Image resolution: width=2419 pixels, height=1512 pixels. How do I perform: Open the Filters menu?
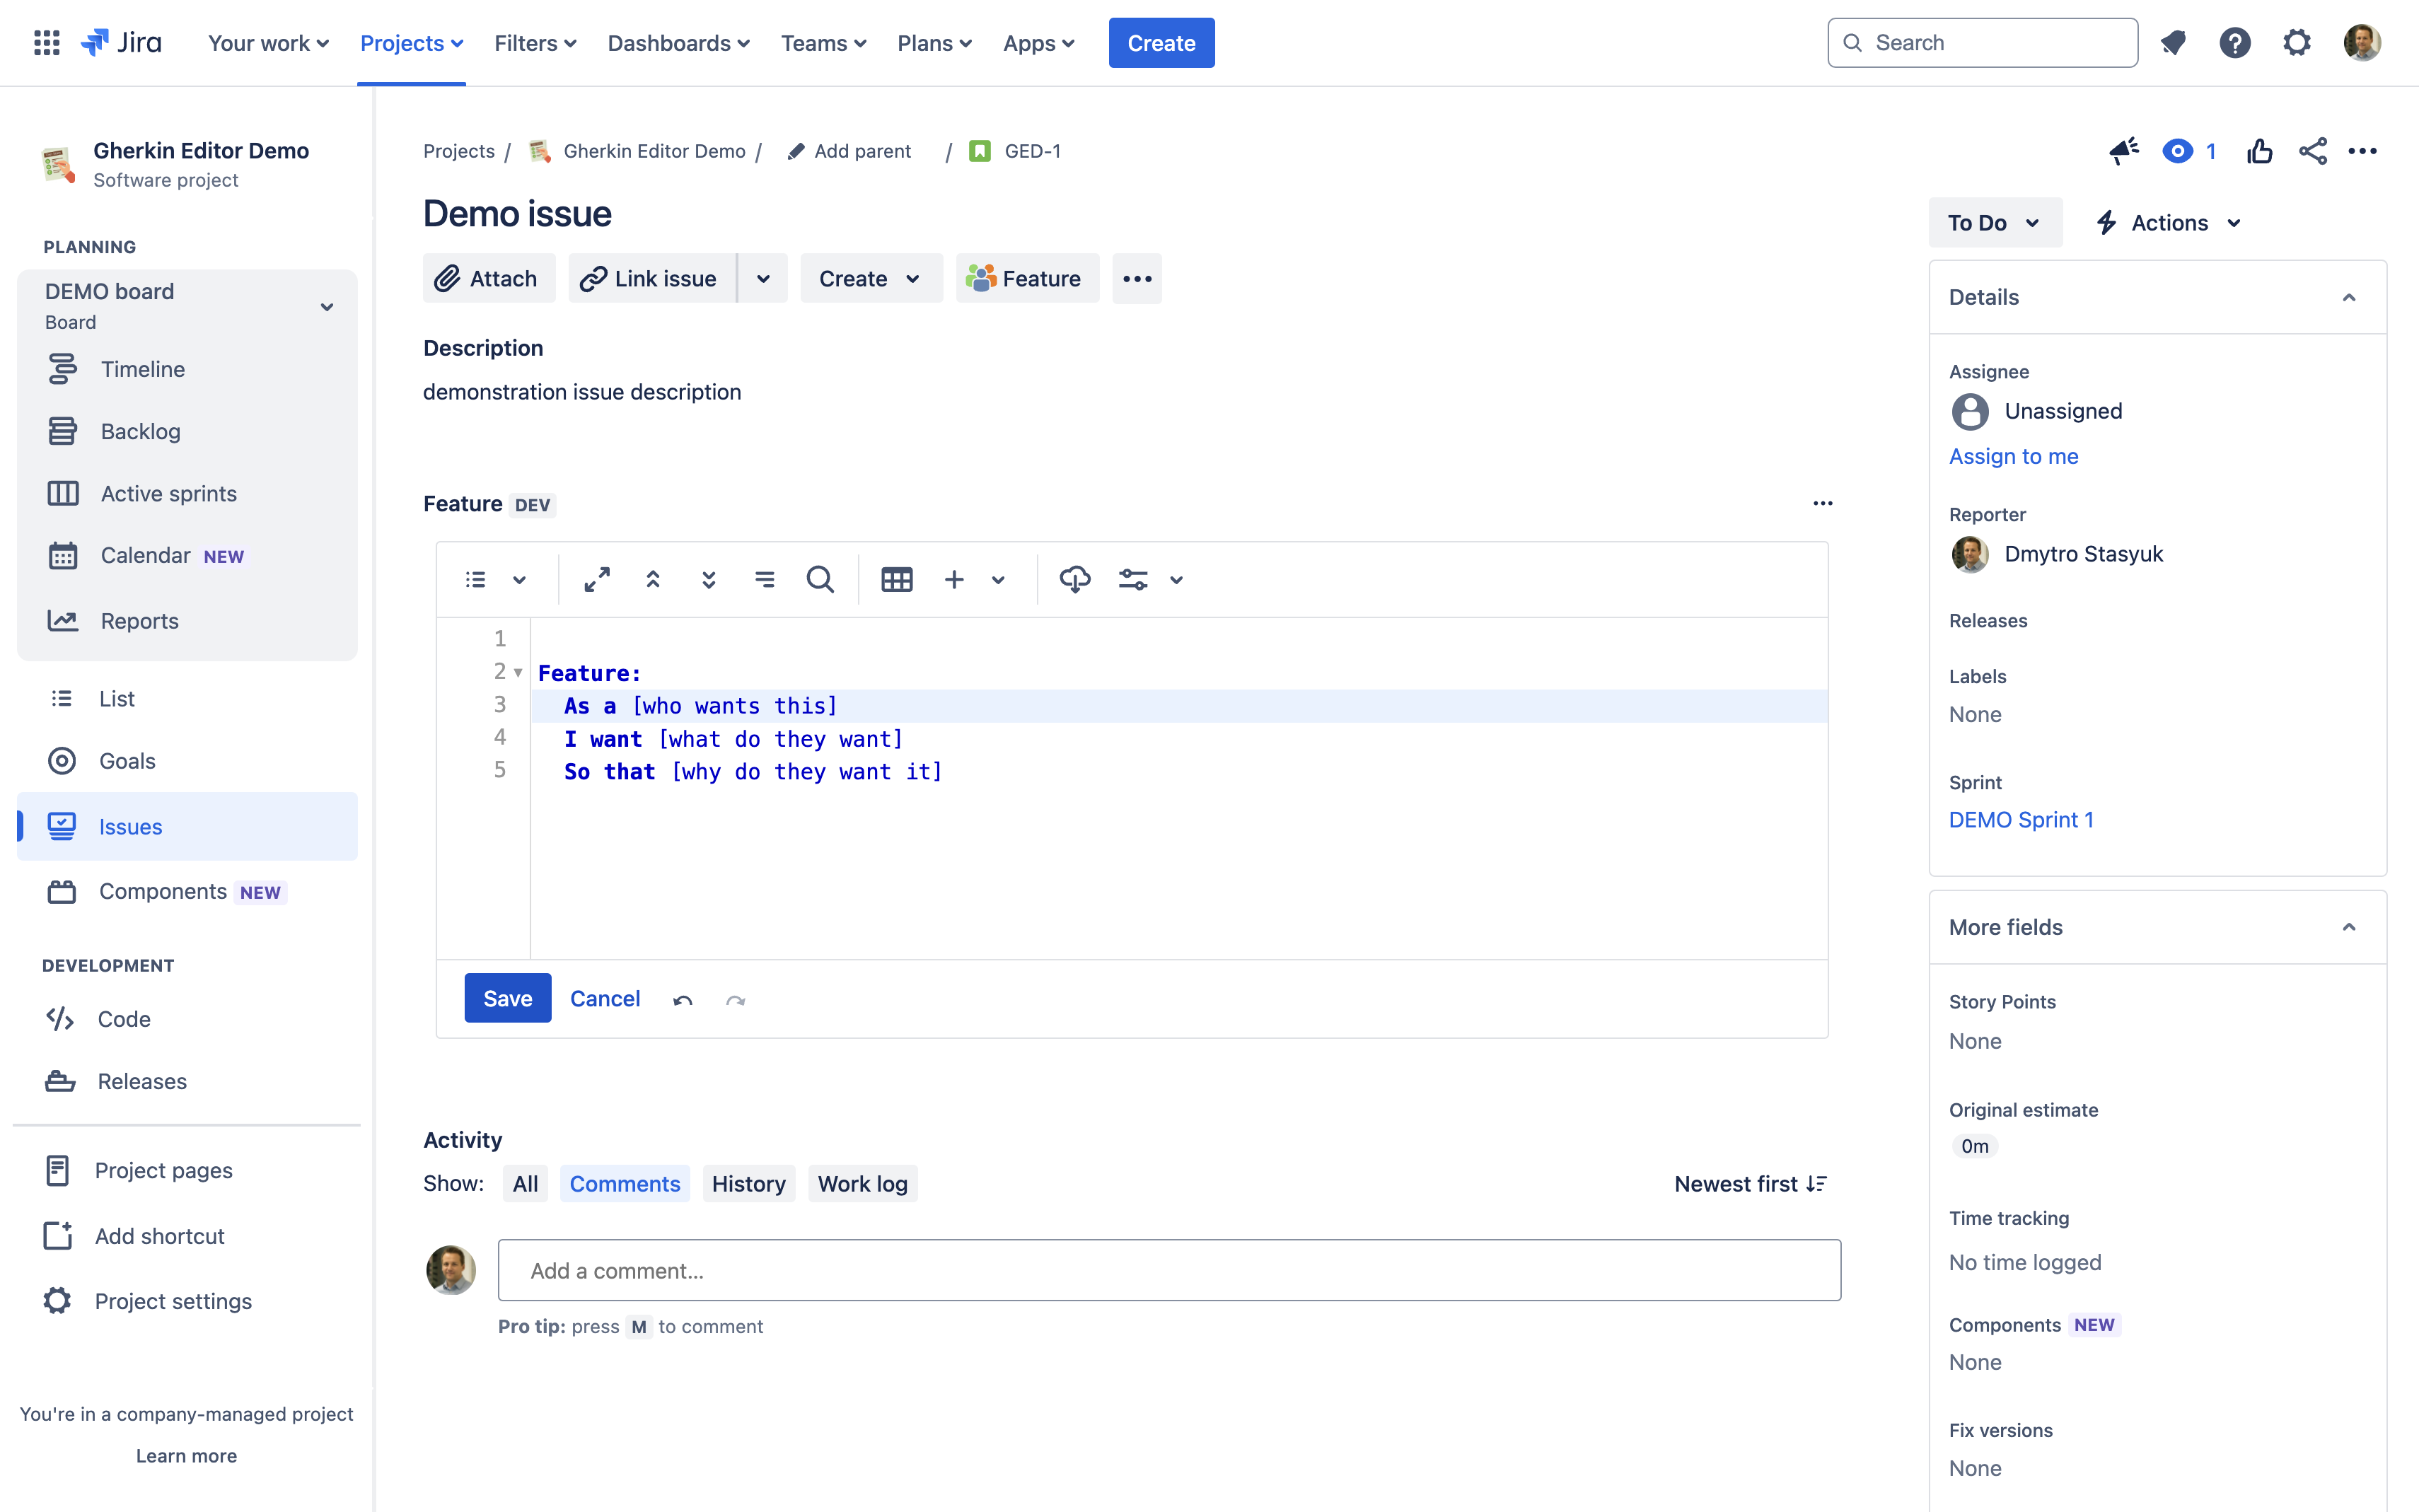pyautogui.click(x=535, y=43)
